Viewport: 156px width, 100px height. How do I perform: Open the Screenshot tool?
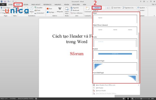[x=40, y=13]
